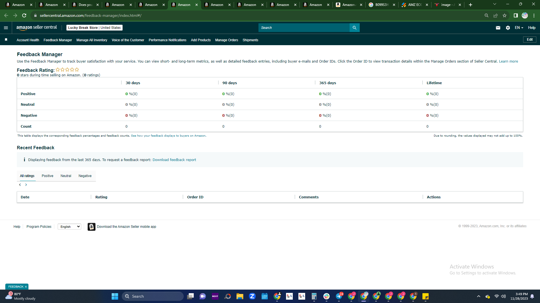Screen dimensions: 540x303
Task: Open Shipments menu item
Action: pos(250,40)
